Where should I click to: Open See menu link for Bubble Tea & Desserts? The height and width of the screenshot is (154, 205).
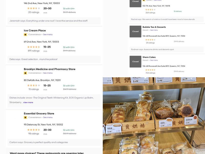[x=154, y=30]
